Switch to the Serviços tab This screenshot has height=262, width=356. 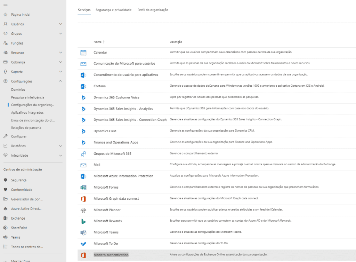[x=84, y=10]
